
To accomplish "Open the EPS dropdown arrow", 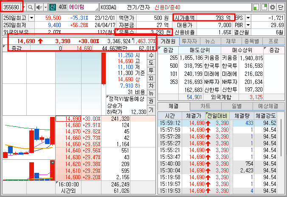I will (248, 18).
